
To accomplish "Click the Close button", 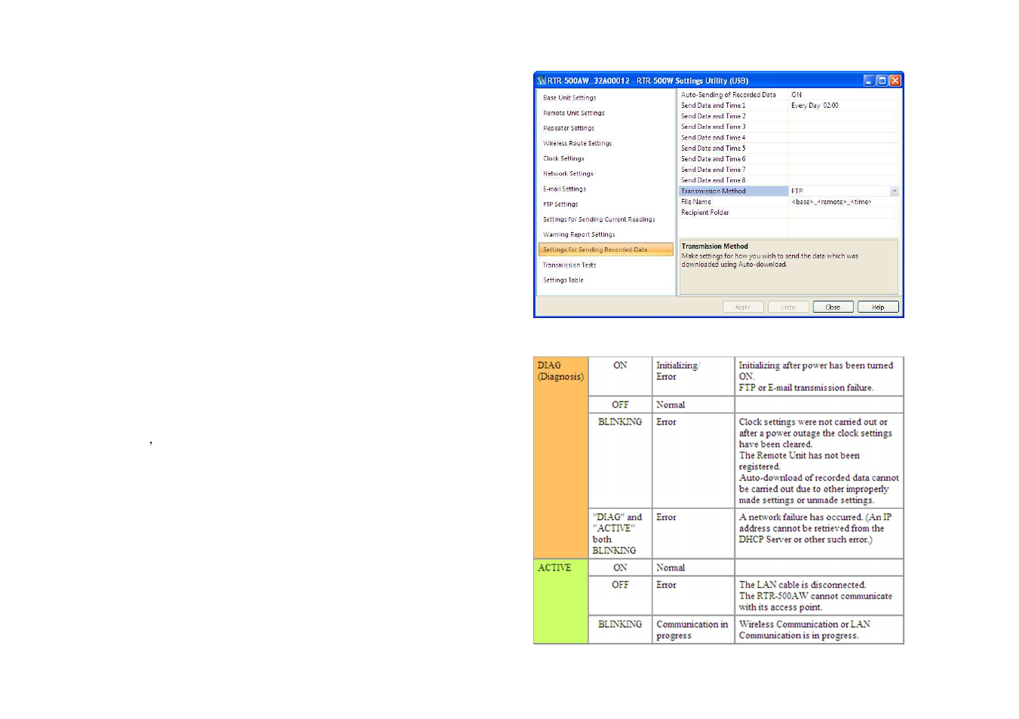I will coord(833,307).
